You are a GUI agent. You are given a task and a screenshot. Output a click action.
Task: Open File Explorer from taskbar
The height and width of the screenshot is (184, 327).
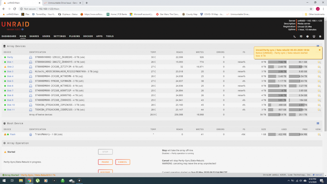coord(21,181)
